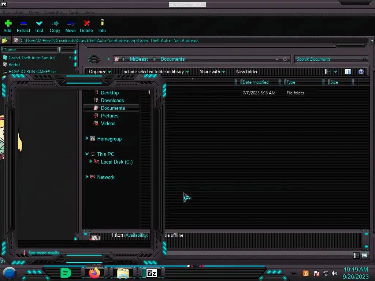375x281 pixels.
Task: Expand the Local Disk (C:) node
Action: (90, 161)
